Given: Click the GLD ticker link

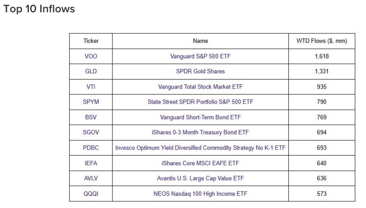Looking at the screenshot, I should [x=91, y=71].
